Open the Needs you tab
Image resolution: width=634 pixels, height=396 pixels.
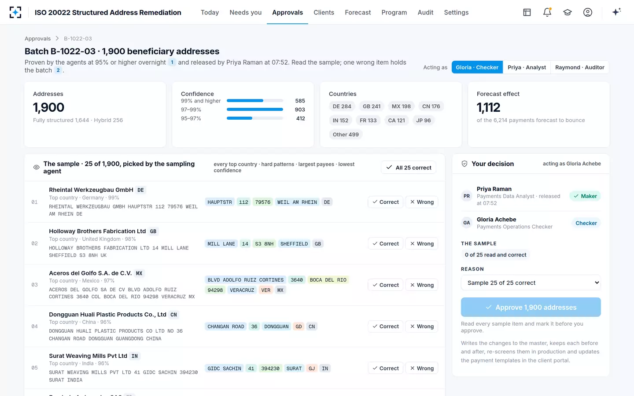click(x=245, y=12)
